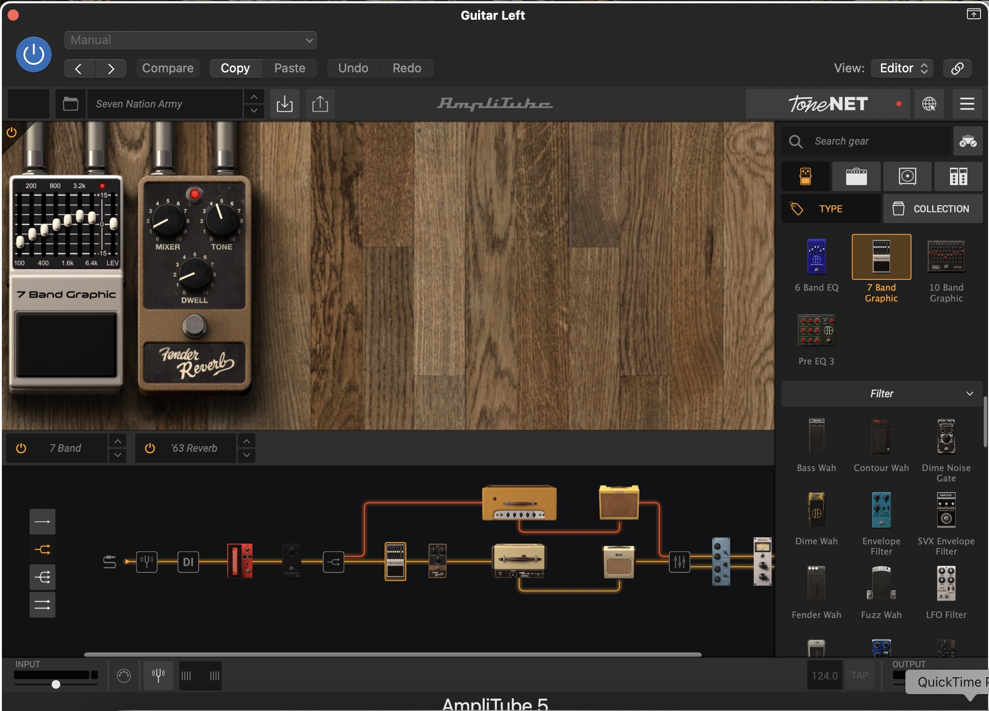Click the link chain icon
Image resolution: width=989 pixels, height=711 pixels.
958,68
